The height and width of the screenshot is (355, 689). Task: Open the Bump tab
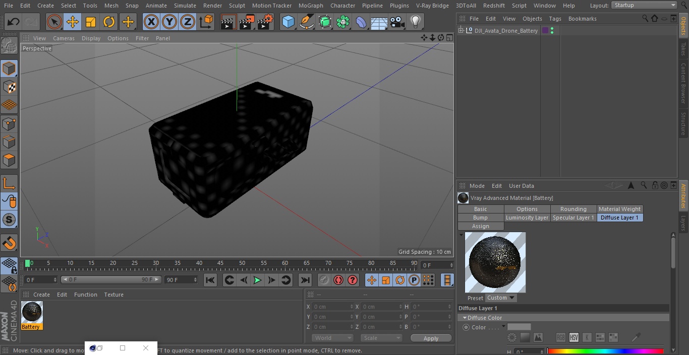click(480, 218)
